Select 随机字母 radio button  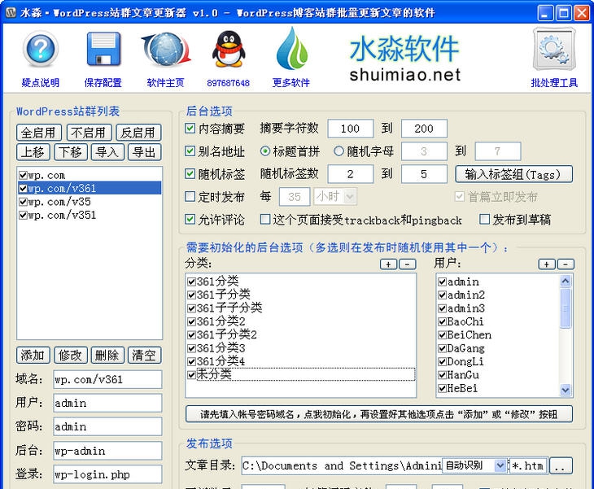(x=338, y=151)
